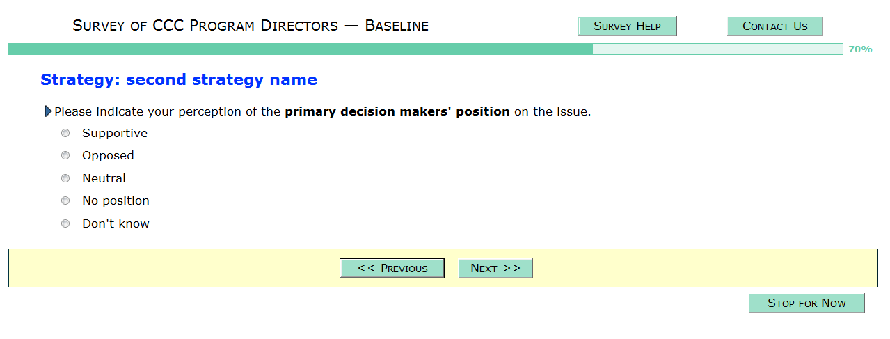Viewport: 890px width, 339px height.
Task: Choose the Opposed radio button
Action: 65,155
